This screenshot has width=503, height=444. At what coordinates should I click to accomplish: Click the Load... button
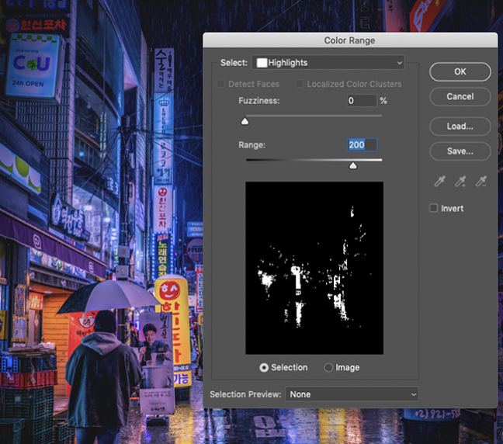pos(460,127)
